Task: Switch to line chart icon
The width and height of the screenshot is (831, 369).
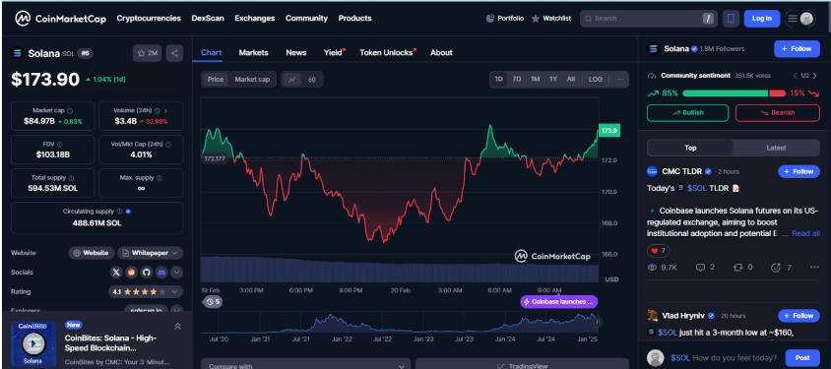Action: [292, 80]
